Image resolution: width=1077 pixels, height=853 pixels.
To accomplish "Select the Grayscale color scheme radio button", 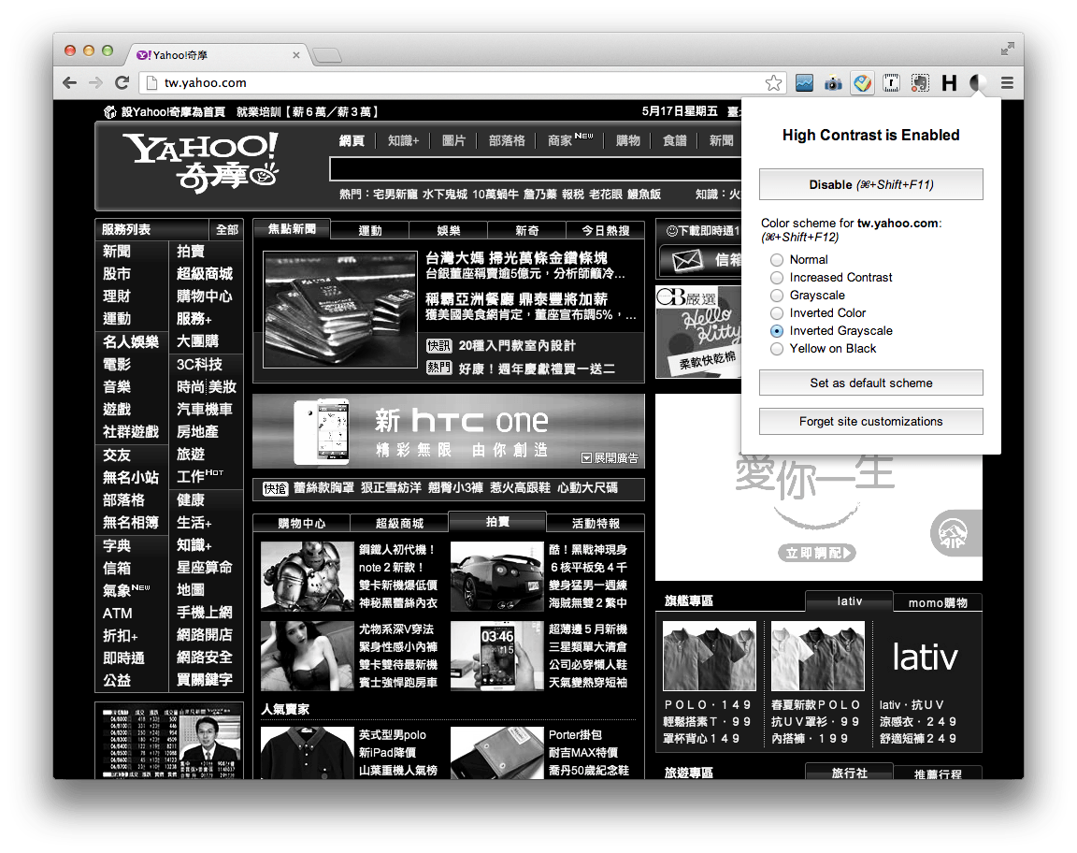I will (776, 295).
